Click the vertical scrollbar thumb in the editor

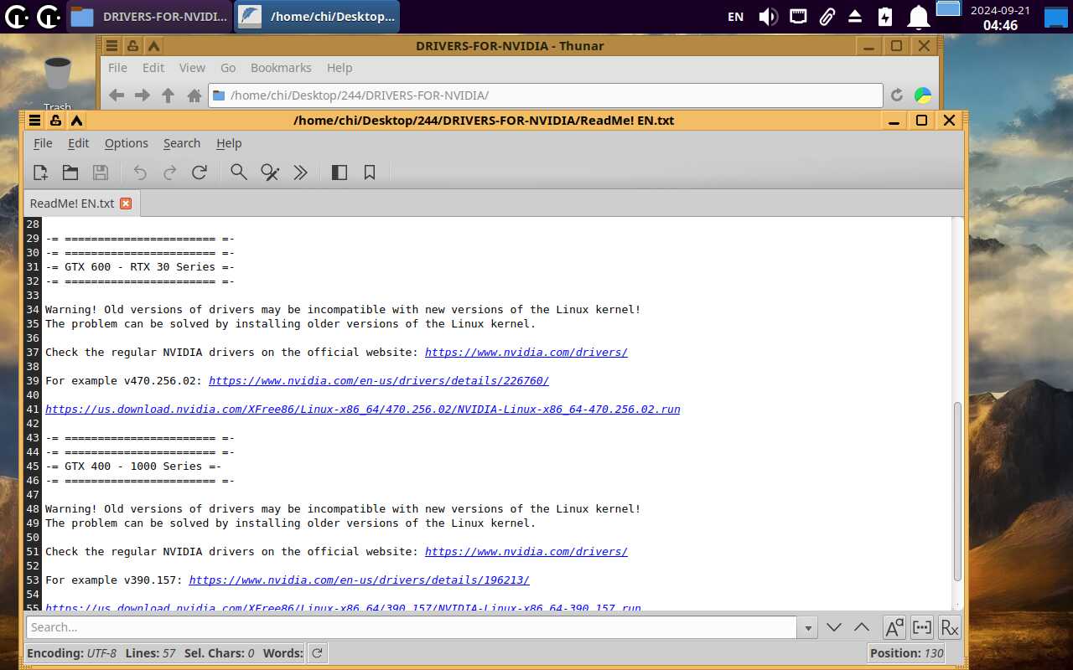[957, 492]
